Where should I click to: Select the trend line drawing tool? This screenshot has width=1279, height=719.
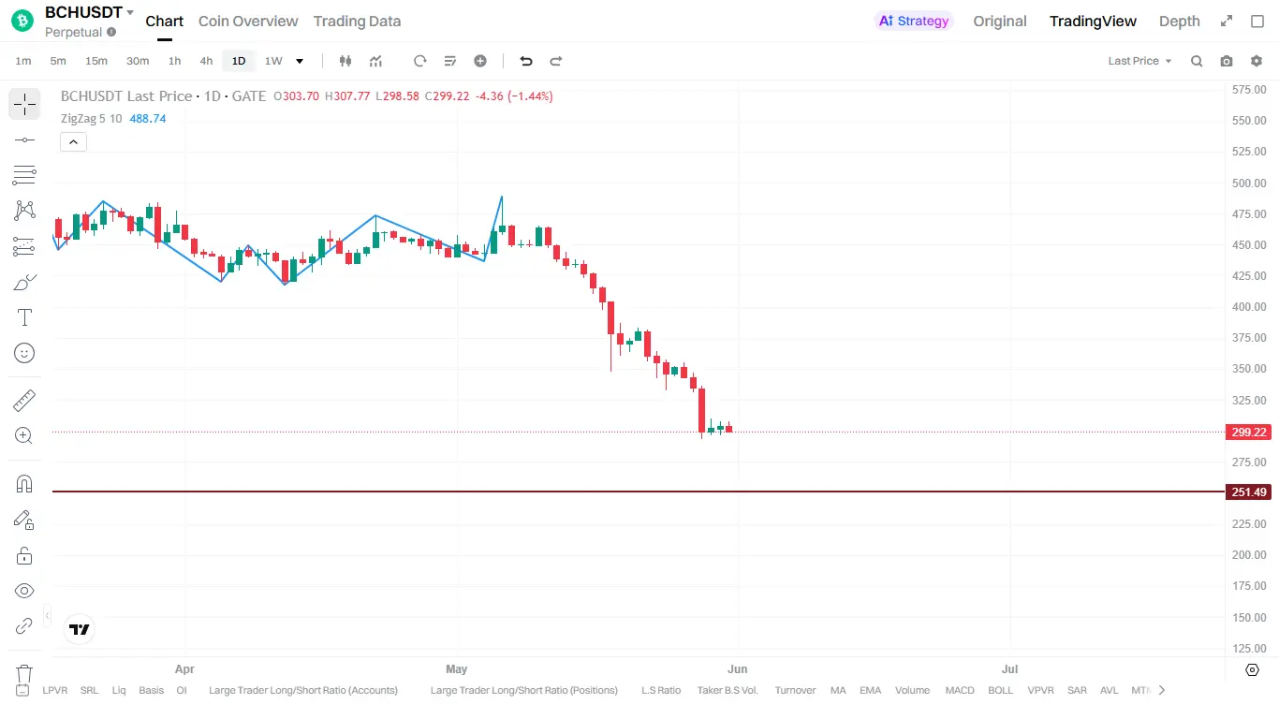coord(24,139)
